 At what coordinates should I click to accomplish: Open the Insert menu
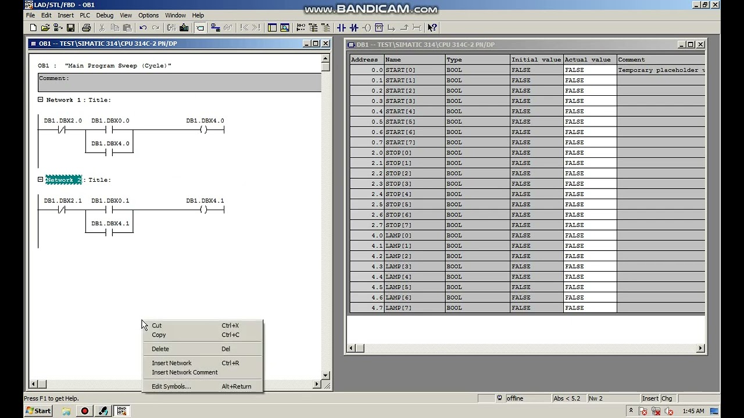pyautogui.click(x=66, y=15)
